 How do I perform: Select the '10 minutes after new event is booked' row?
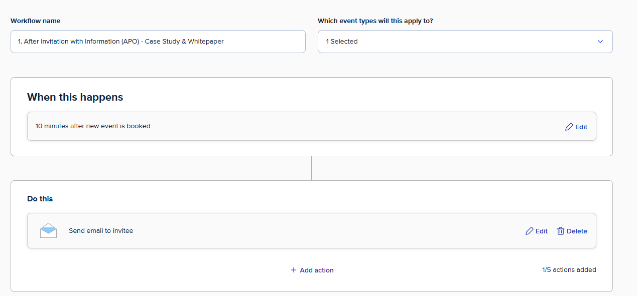[312, 126]
